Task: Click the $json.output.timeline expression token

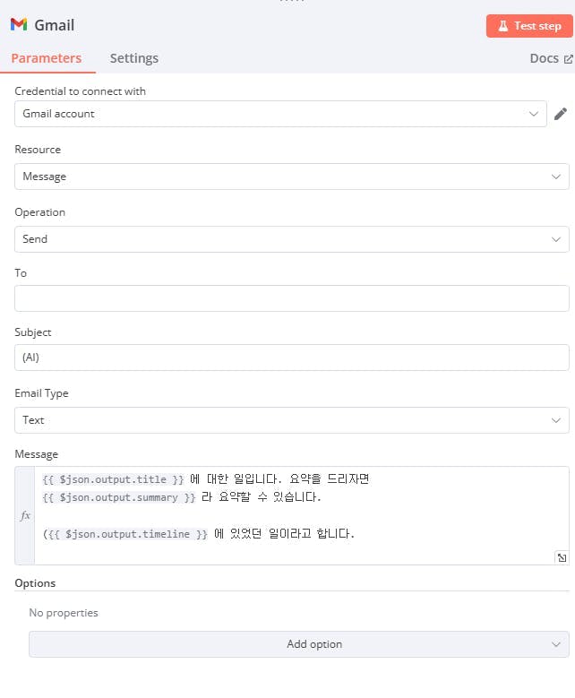Action: (125, 534)
